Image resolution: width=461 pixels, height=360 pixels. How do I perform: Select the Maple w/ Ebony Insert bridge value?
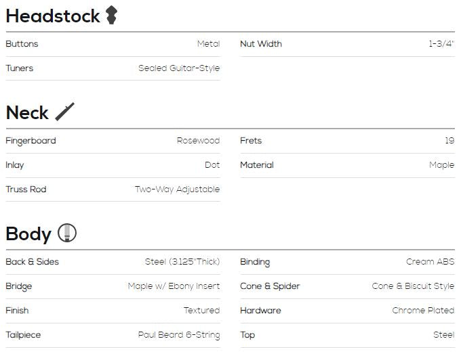(x=174, y=286)
